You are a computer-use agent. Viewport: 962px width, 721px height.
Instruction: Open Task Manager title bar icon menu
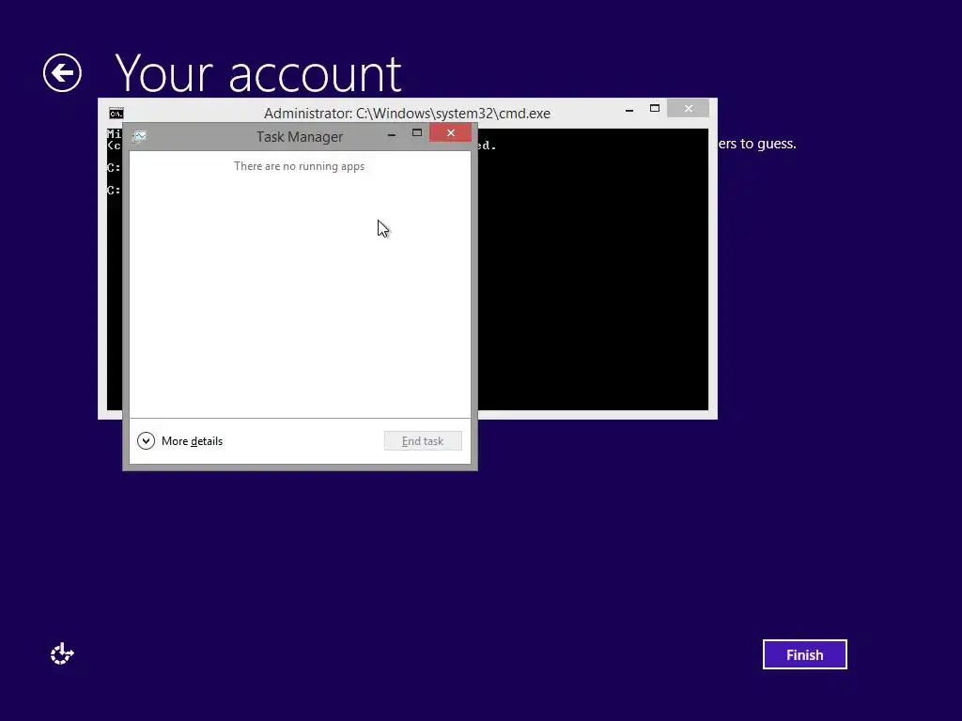pos(140,136)
